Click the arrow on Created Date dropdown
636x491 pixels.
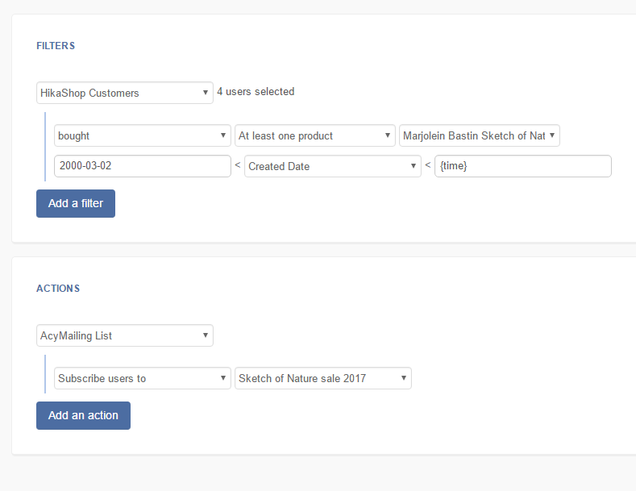click(x=413, y=166)
